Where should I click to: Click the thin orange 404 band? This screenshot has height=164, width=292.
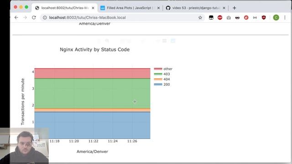[92, 110]
